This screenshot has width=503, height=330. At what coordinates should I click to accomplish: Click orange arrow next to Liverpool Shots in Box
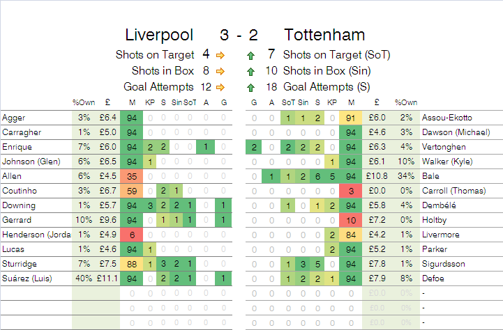point(220,70)
